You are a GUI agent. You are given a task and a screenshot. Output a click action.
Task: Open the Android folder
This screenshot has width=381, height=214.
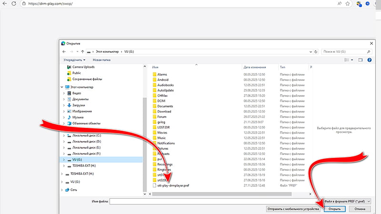163,80
